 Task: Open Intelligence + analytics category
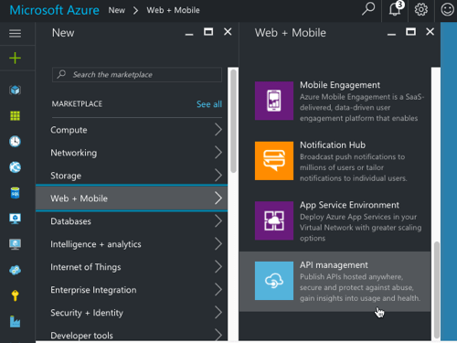132,244
